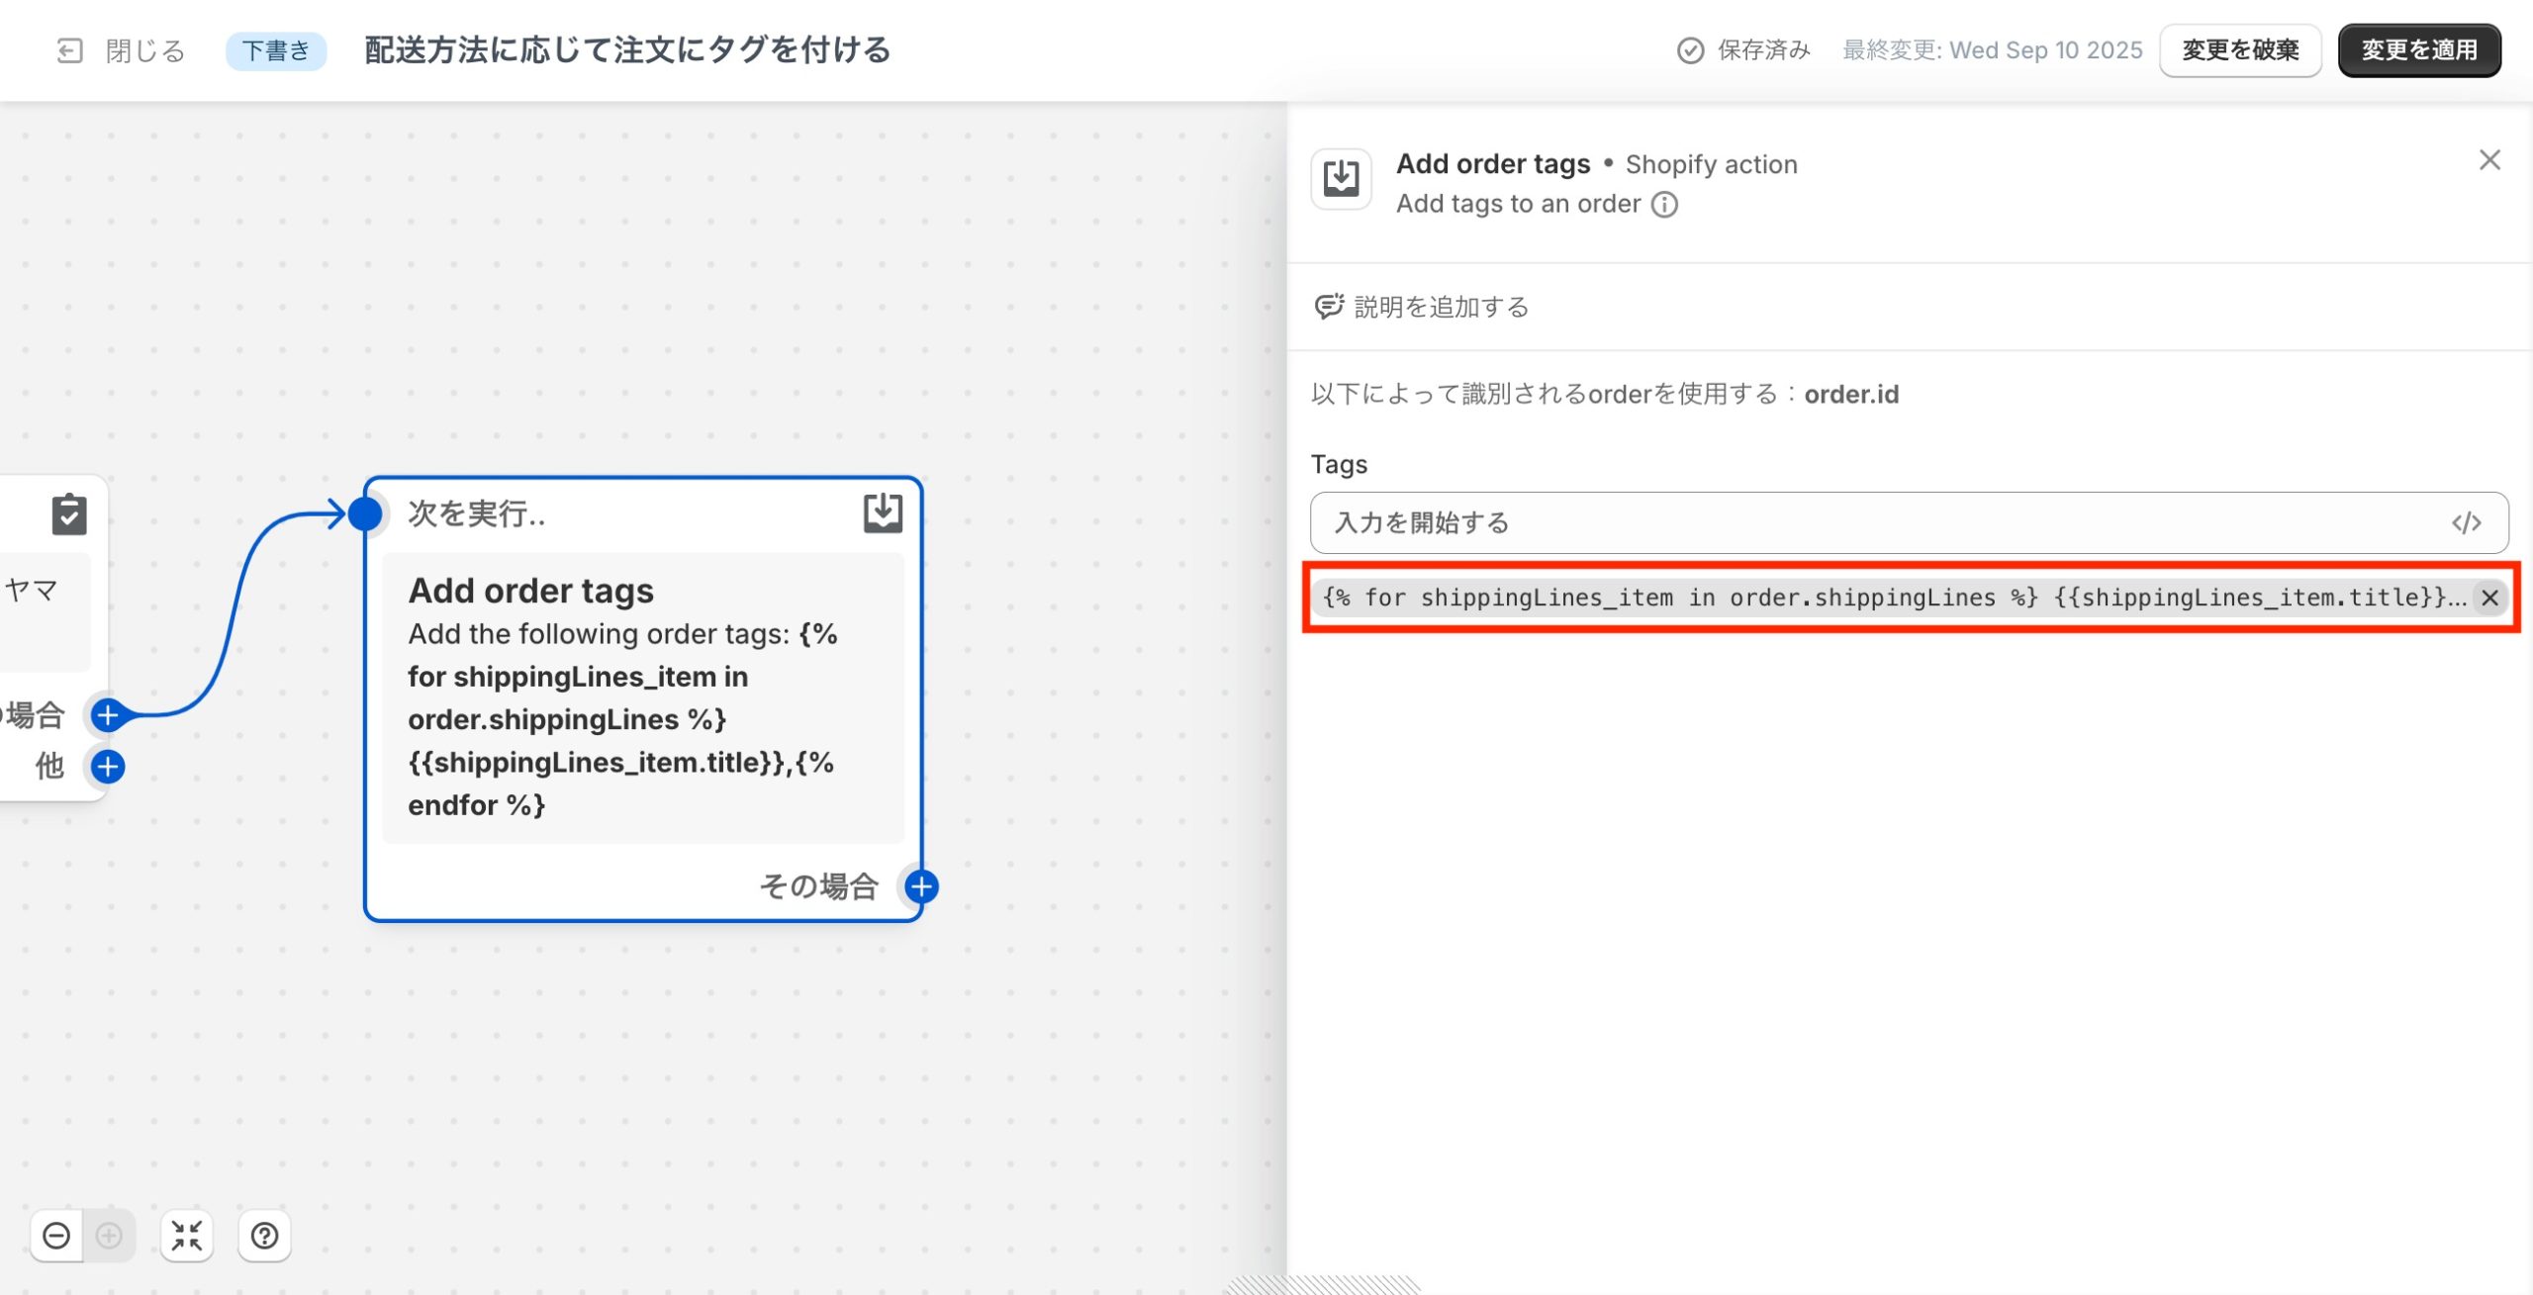Click the workflow title 配送方法に応じて注文にタグを付ける
This screenshot has height=1295, width=2533.
pyautogui.click(x=627, y=50)
